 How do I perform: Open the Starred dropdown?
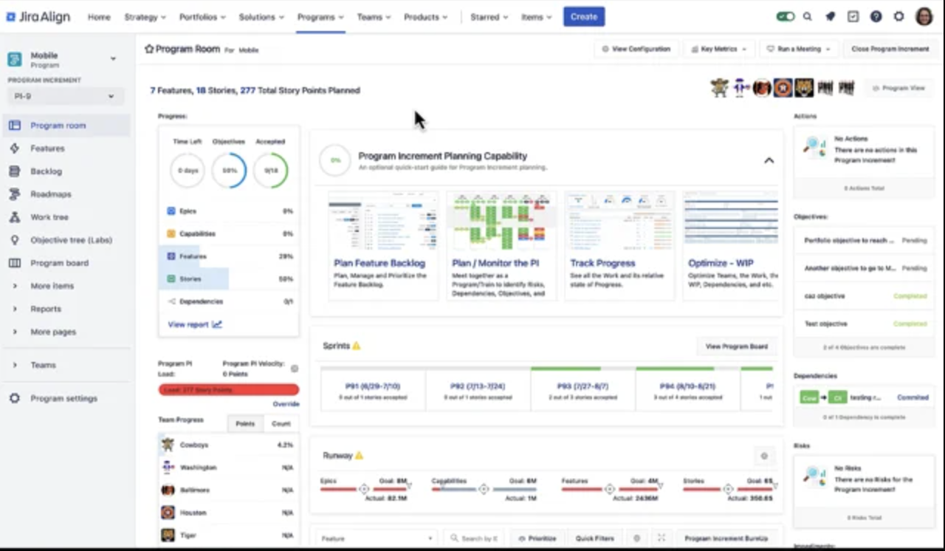coord(490,17)
